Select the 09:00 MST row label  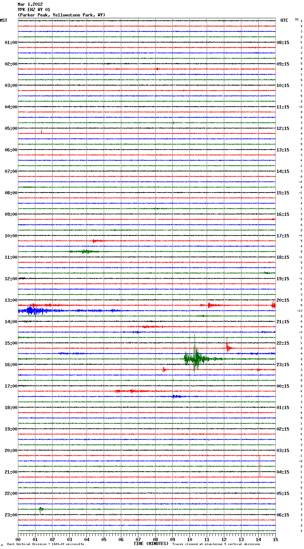[11, 214]
